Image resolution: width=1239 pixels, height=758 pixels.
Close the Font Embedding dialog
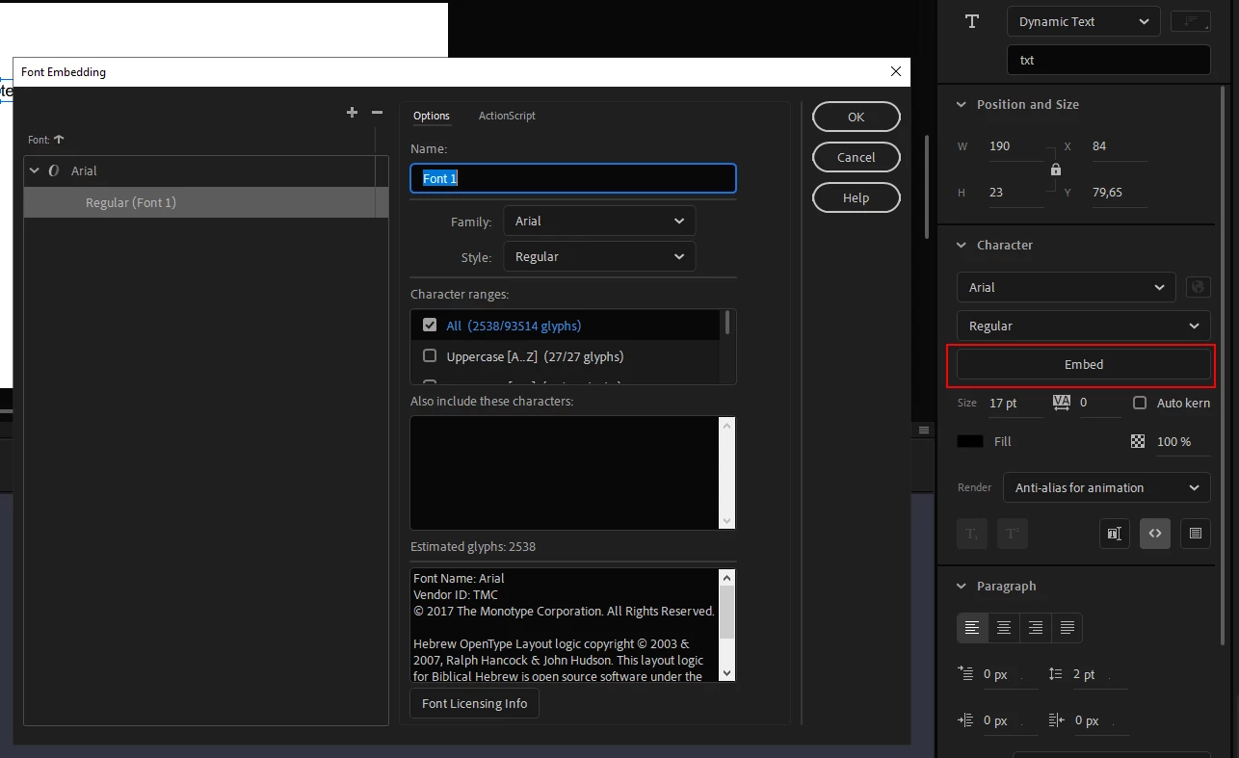tap(896, 71)
